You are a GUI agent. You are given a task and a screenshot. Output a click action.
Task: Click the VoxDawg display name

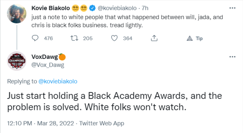44,57
